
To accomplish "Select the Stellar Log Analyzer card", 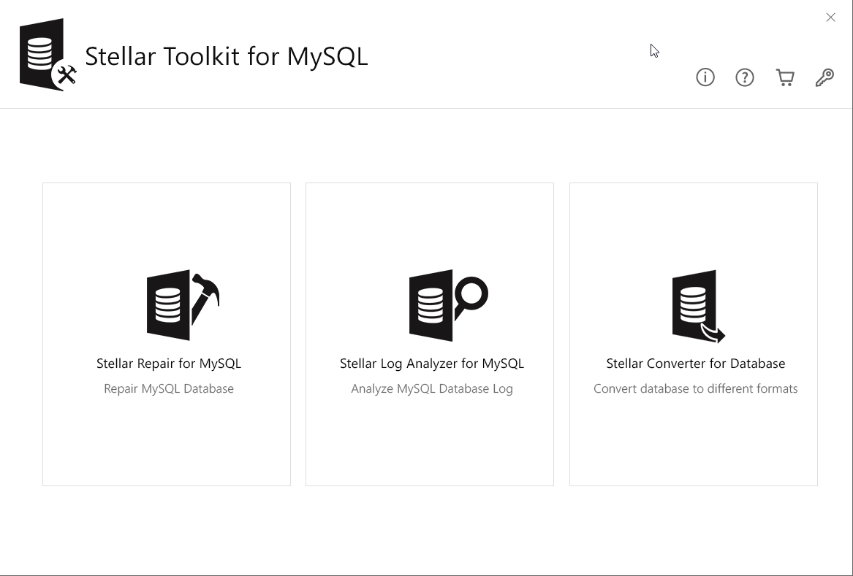I will 429,334.
